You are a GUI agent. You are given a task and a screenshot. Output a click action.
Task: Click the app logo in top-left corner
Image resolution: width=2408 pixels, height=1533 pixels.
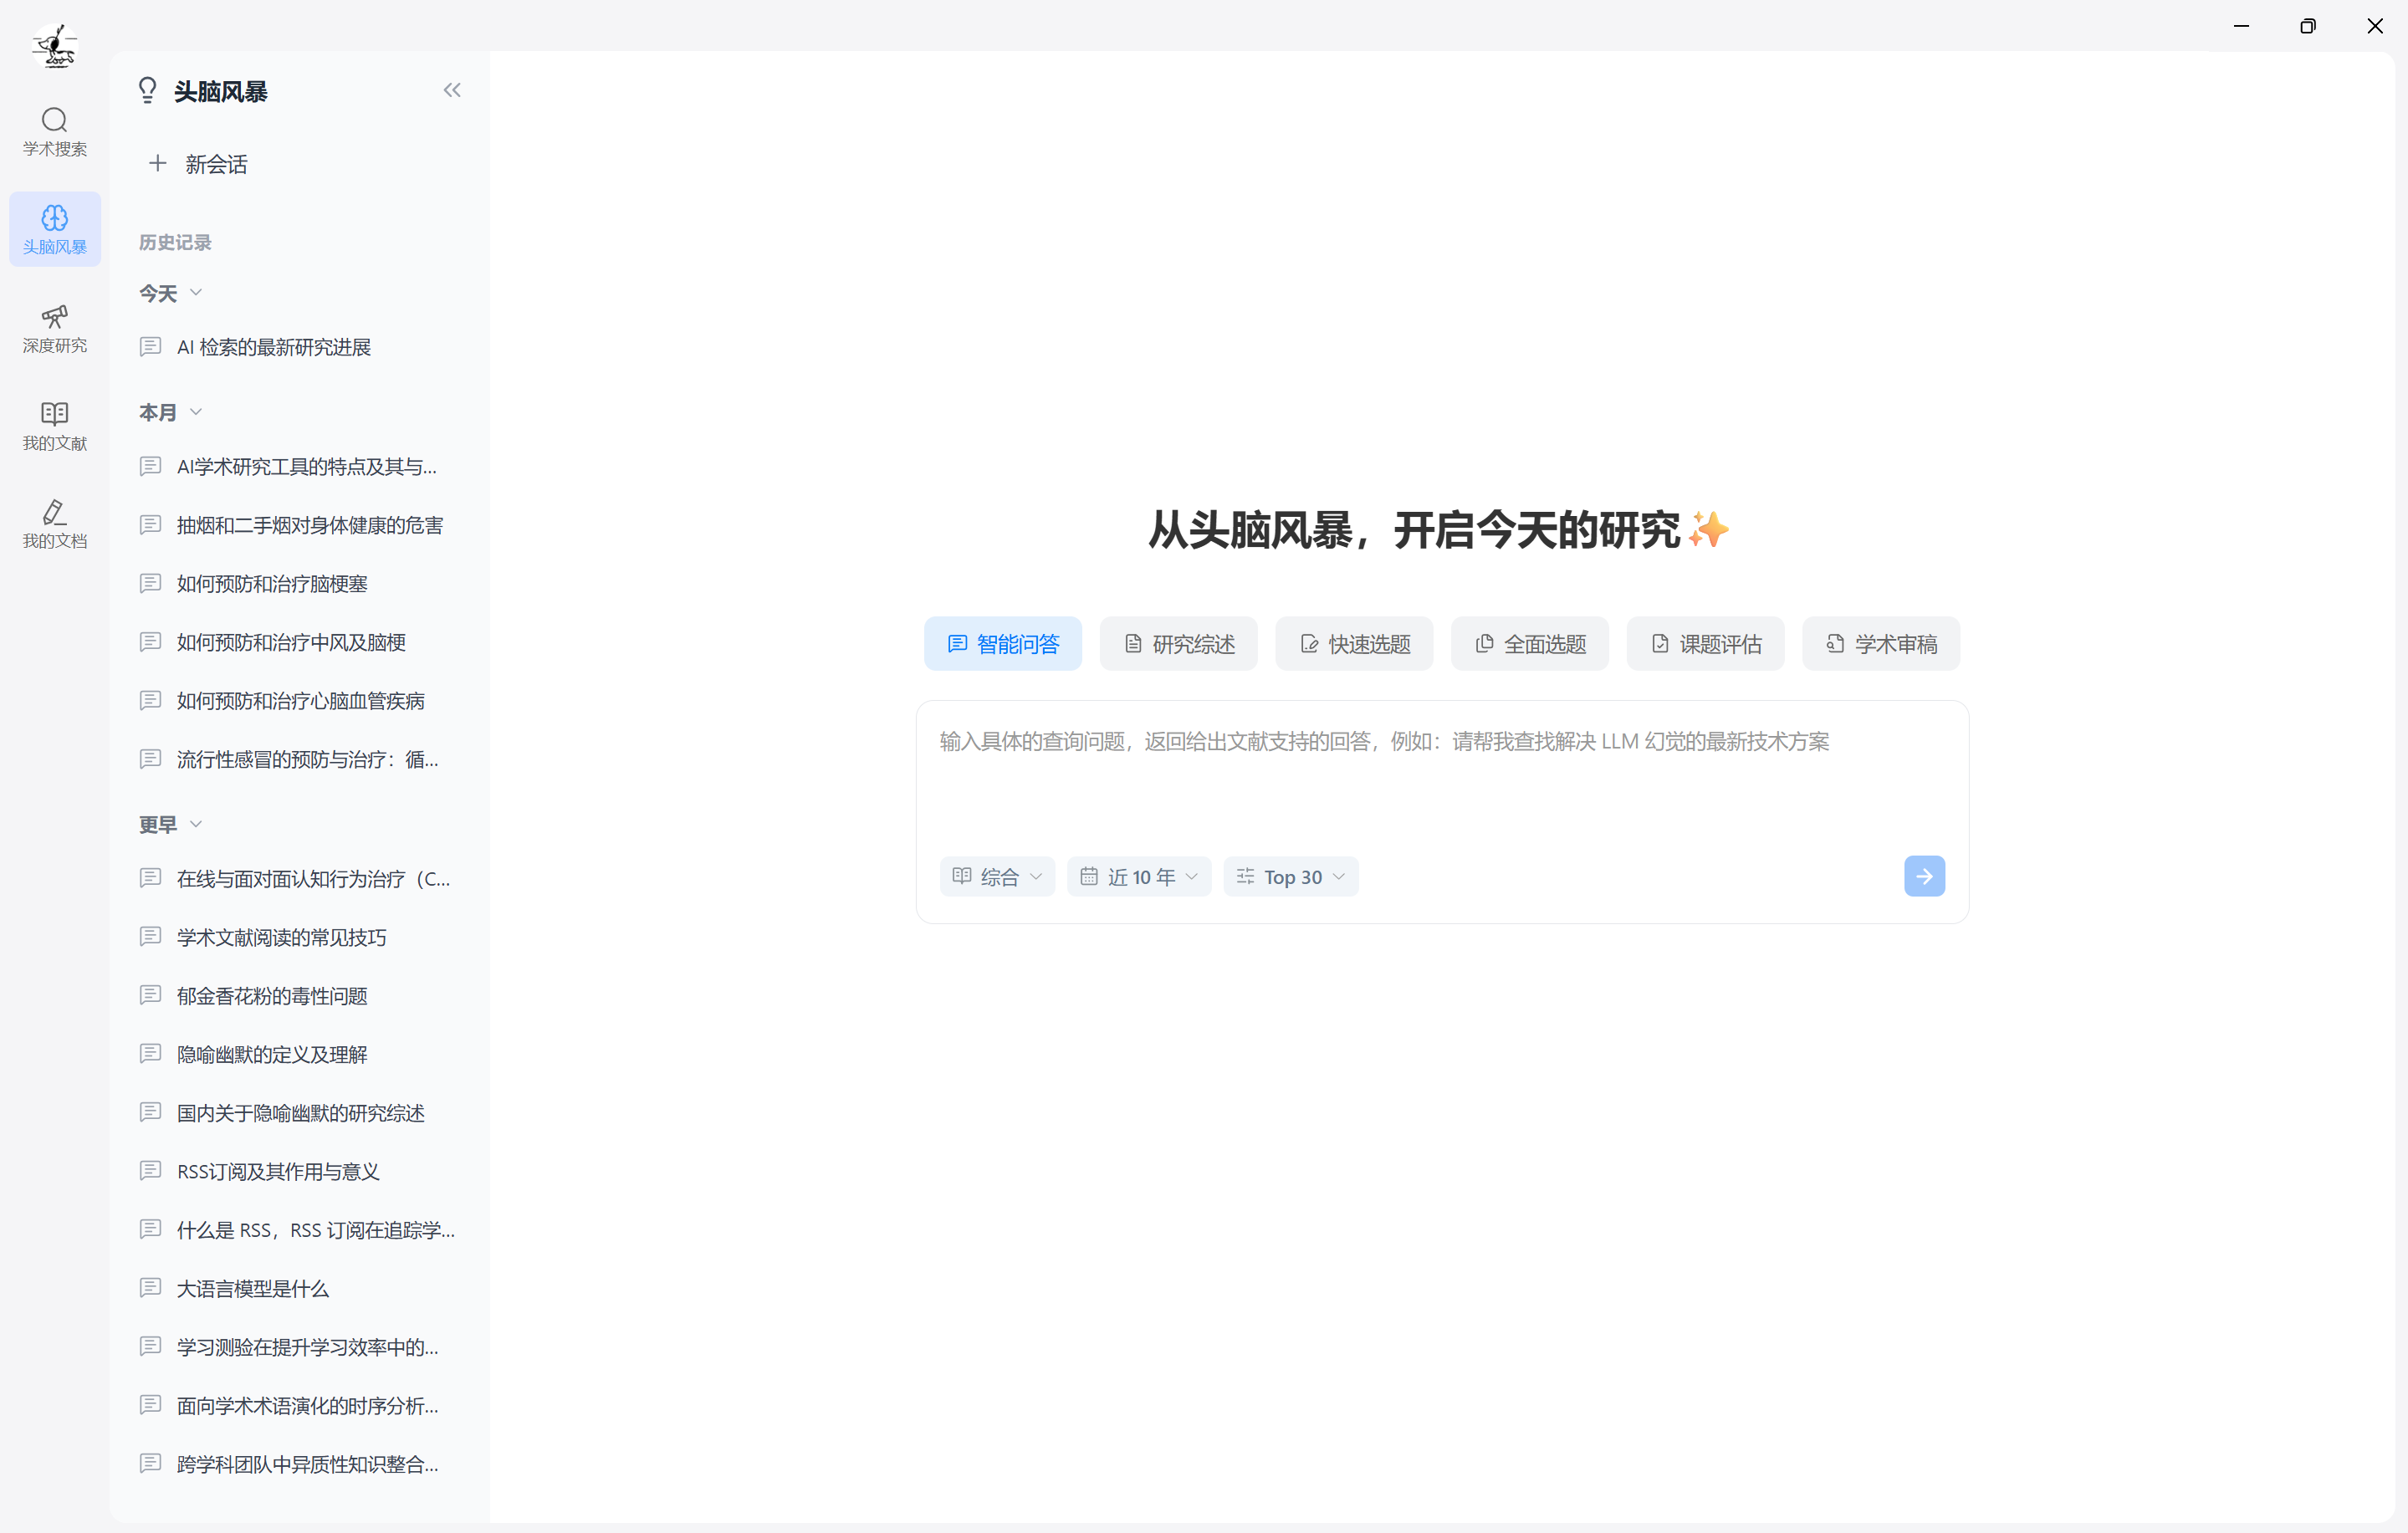tap(54, 45)
